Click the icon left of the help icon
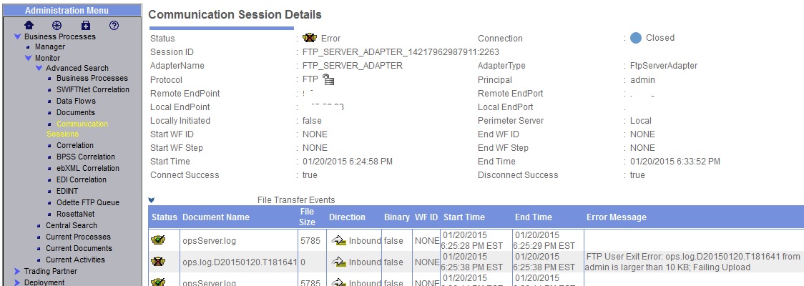 coord(86,25)
